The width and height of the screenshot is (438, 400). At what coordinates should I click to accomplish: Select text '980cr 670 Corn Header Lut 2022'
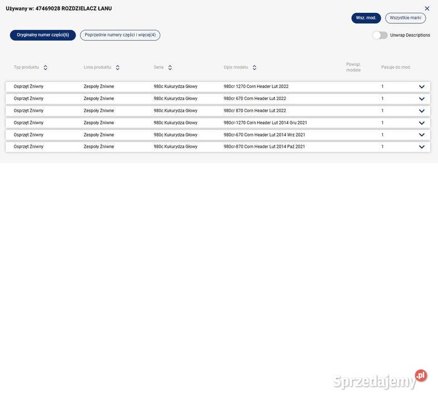tap(255, 98)
